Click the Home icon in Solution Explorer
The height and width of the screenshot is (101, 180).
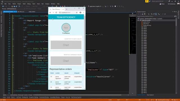tap(142, 14)
